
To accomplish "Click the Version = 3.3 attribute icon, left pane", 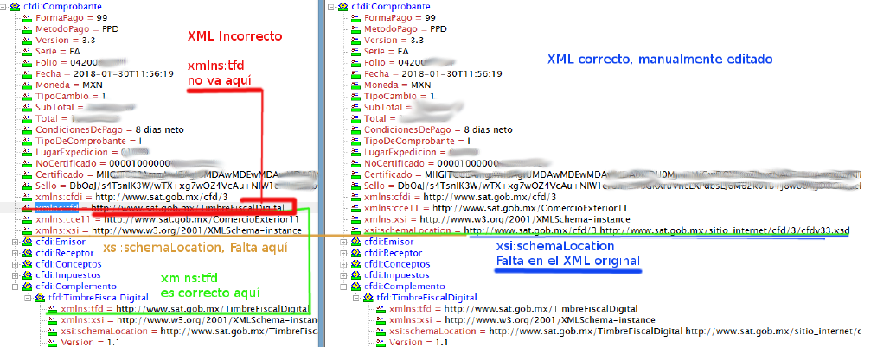I will [x=28, y=41].
